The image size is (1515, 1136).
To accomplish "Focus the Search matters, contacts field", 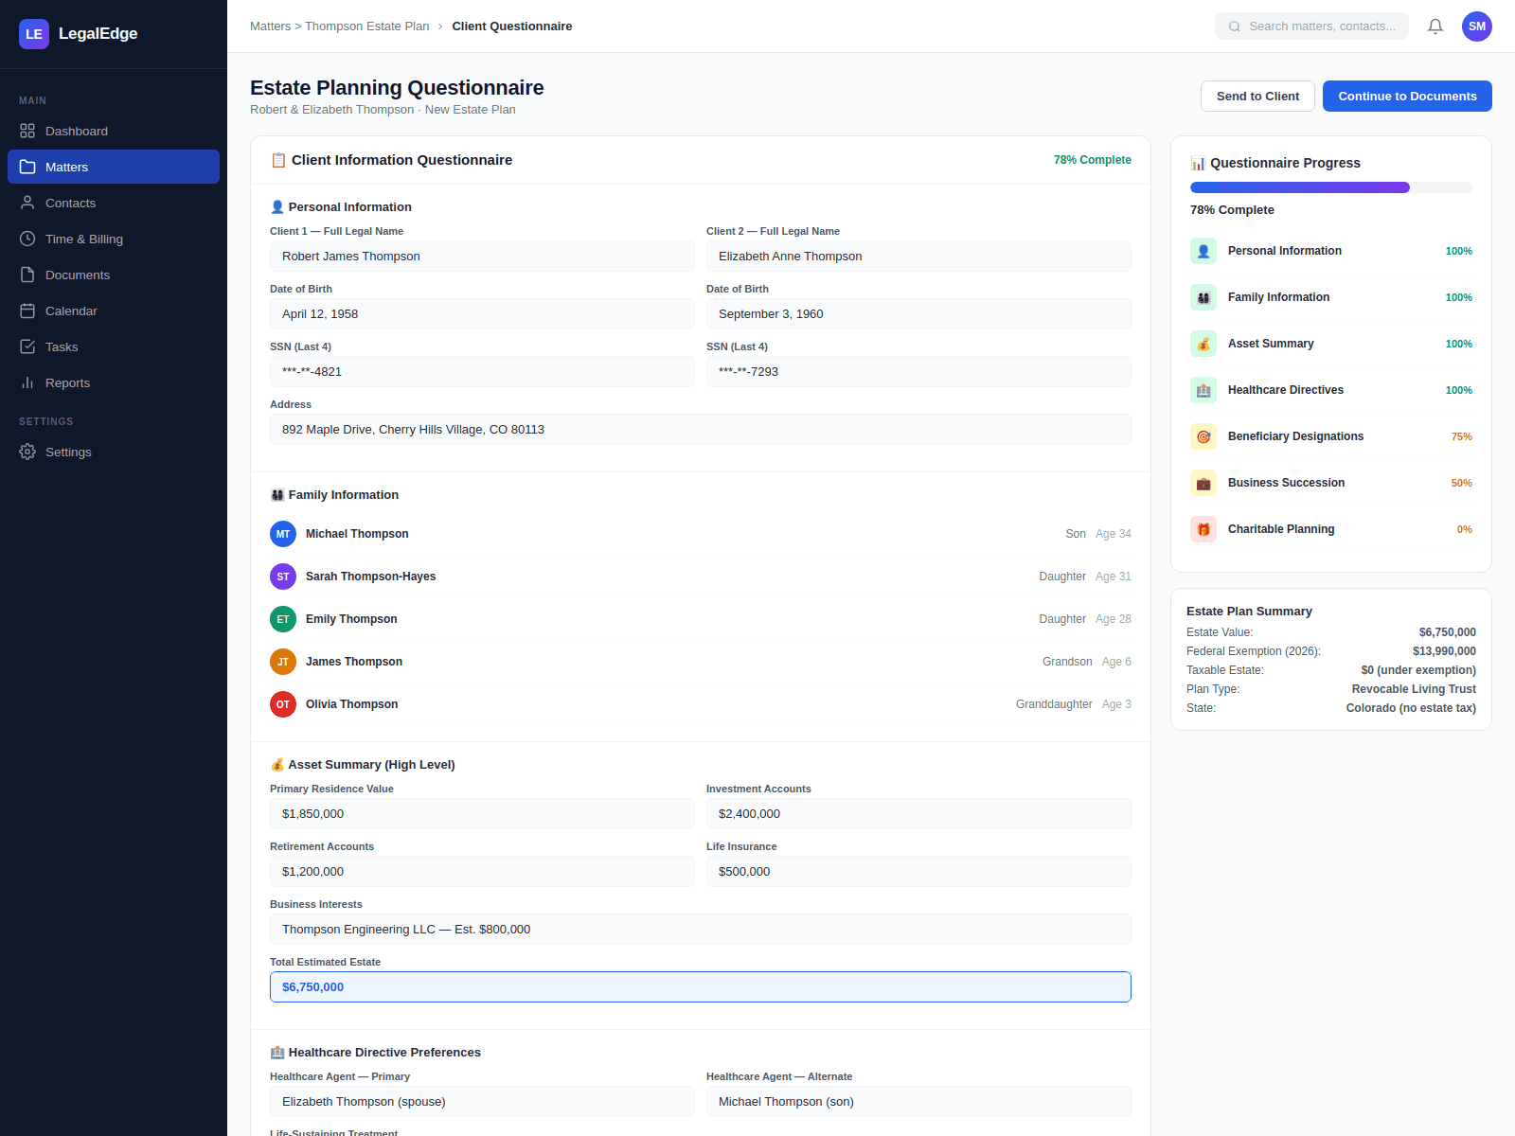I will [x=1311, y=27].
